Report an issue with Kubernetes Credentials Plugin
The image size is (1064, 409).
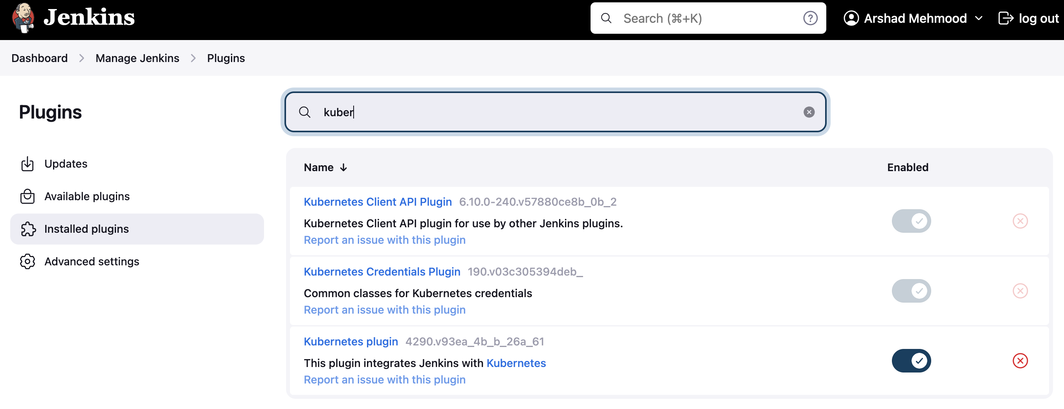384,310
